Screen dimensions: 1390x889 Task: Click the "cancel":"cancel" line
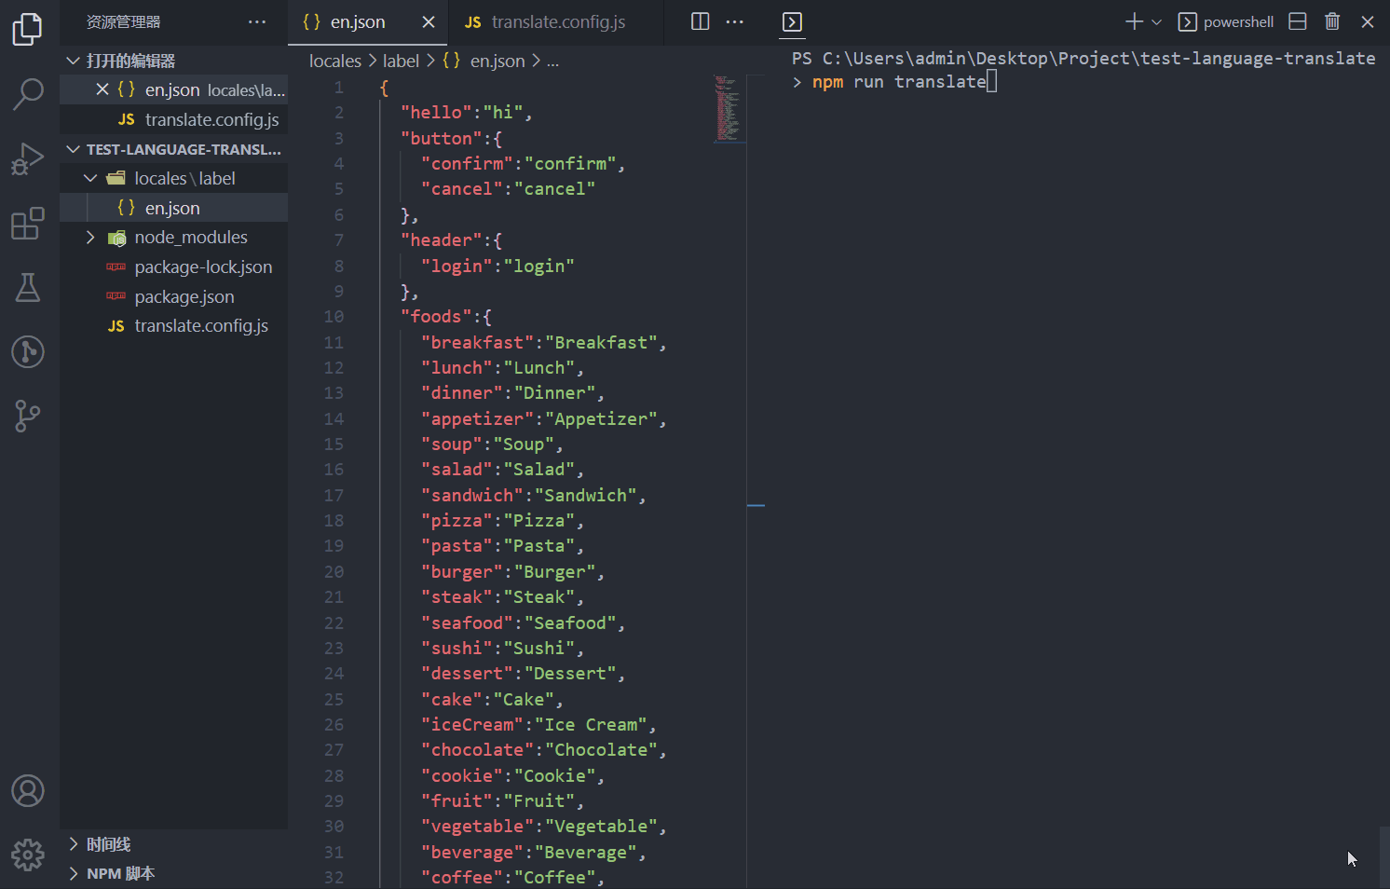click(x=508, y=189)
